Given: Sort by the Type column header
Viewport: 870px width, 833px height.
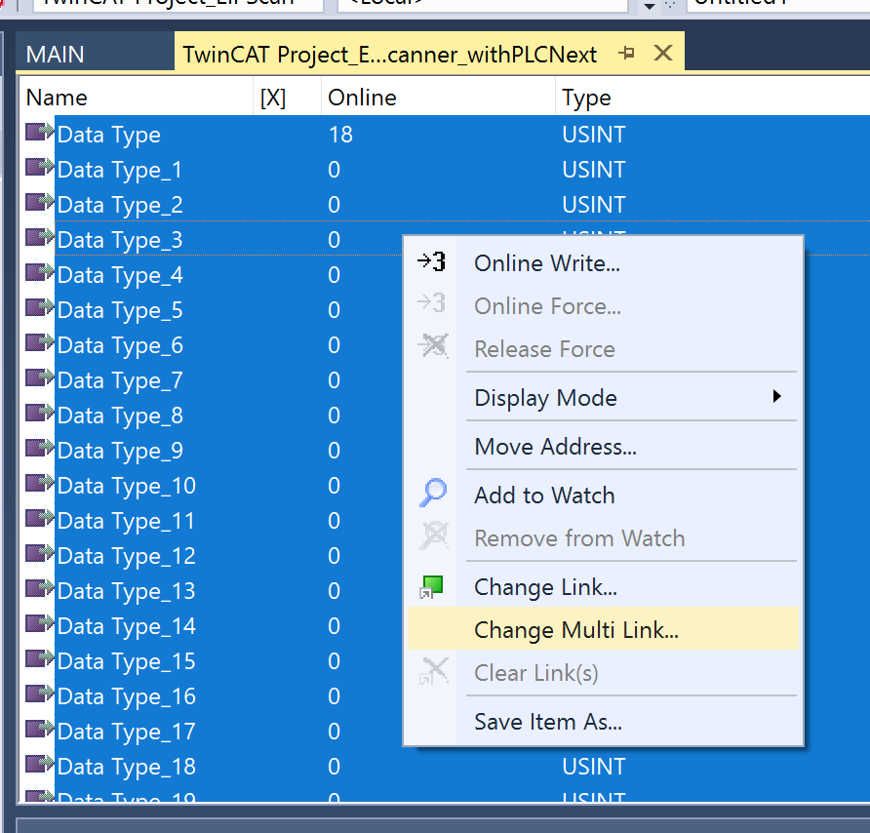Looking at the screenshot, I should (x=712, y=98).
